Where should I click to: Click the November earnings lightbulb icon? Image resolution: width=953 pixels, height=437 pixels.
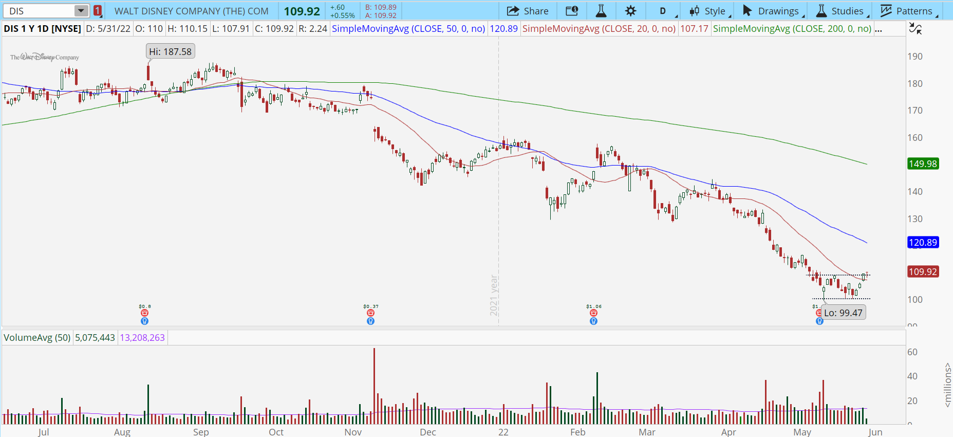pos(370,321)
